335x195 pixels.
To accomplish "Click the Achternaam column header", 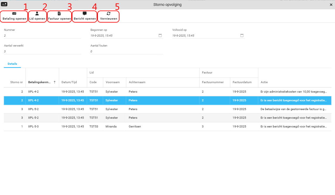I will [x=137, y=82].
